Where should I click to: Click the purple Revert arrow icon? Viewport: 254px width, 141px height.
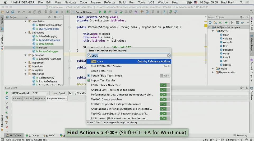(136, 12)
